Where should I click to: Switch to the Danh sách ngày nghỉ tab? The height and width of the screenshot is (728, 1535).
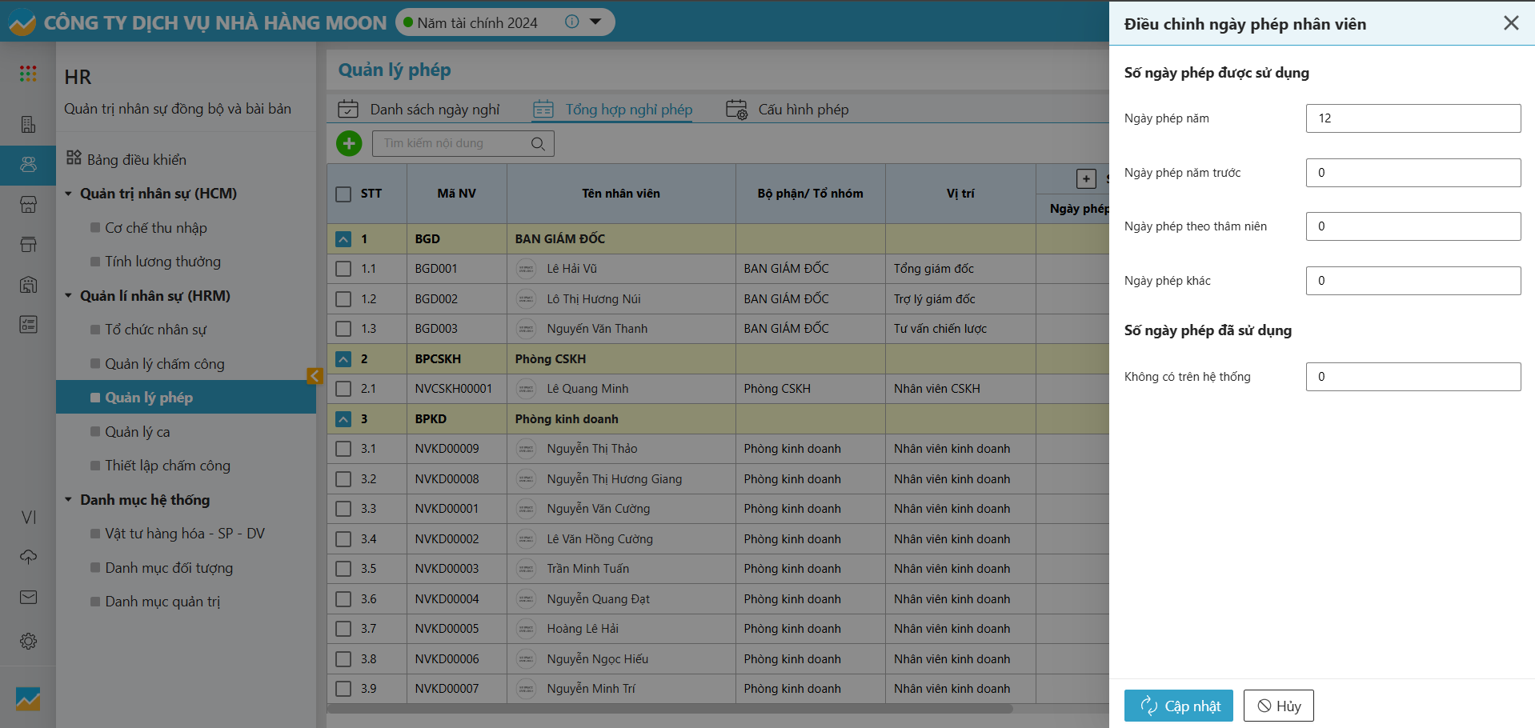[x=434, y=110]
